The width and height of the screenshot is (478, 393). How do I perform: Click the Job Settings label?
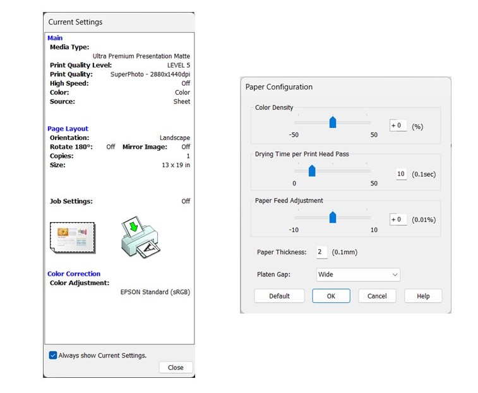tap(71, 201)
